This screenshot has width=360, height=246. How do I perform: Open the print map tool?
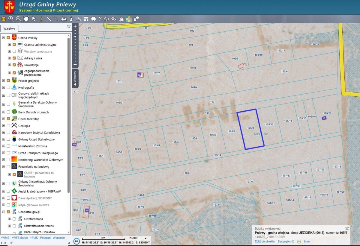[x=64, y=19]
